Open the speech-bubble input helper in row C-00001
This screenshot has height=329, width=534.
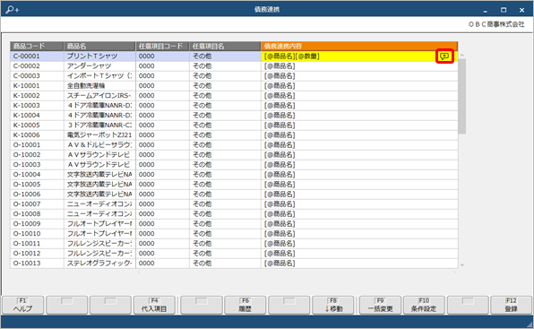coord(444,56)
